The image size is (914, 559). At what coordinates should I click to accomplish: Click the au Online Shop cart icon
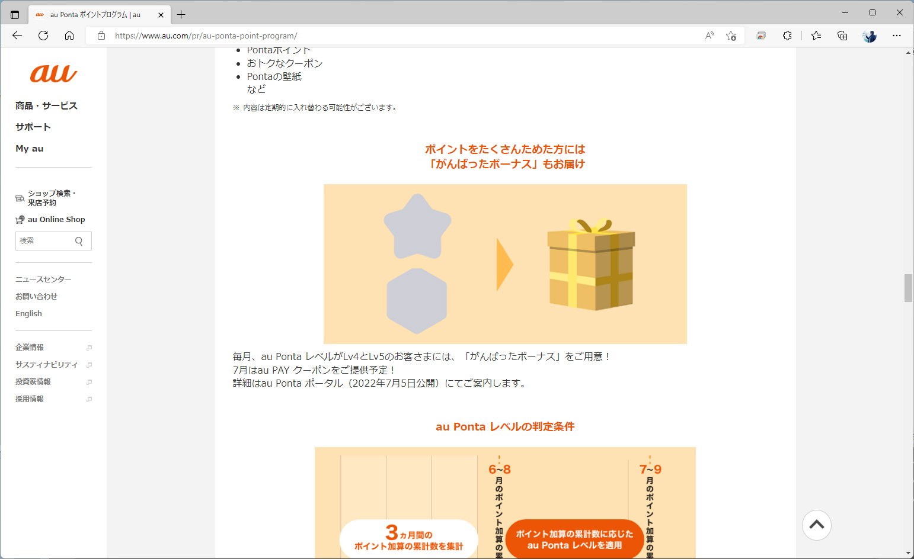[20, 220]
